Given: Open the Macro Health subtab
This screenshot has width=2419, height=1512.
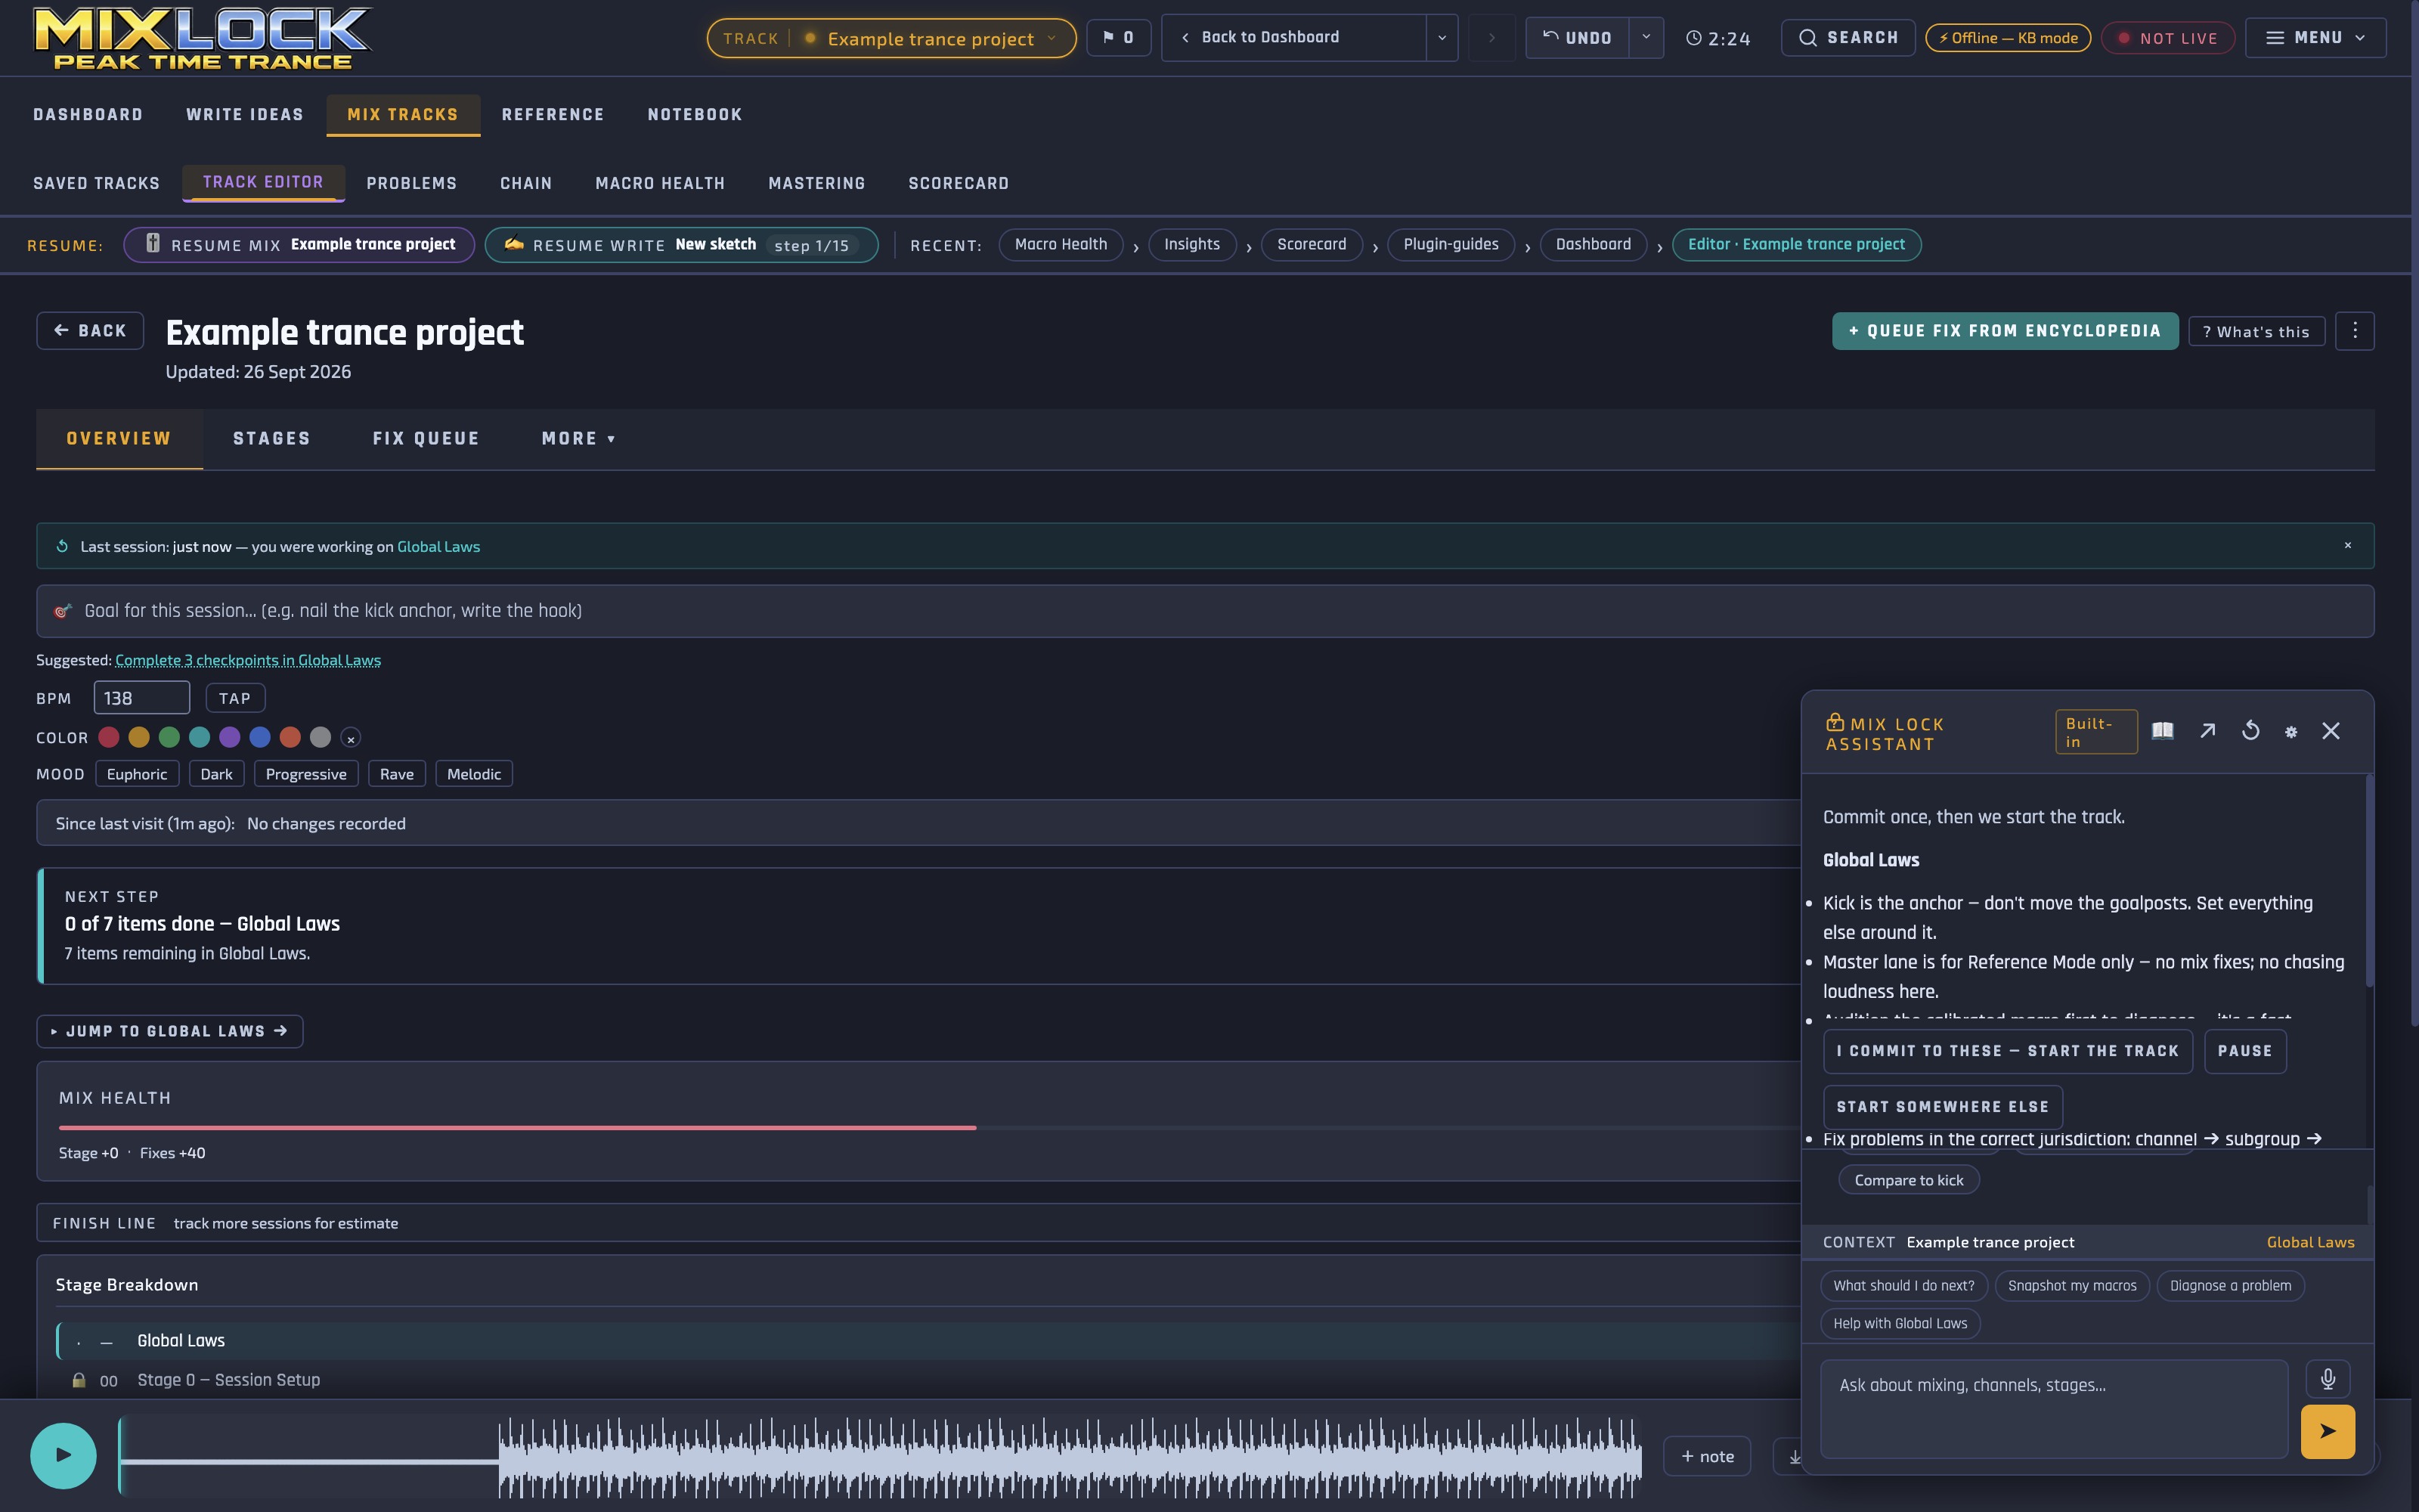Looking at the screenshot, I should [660, 183].
